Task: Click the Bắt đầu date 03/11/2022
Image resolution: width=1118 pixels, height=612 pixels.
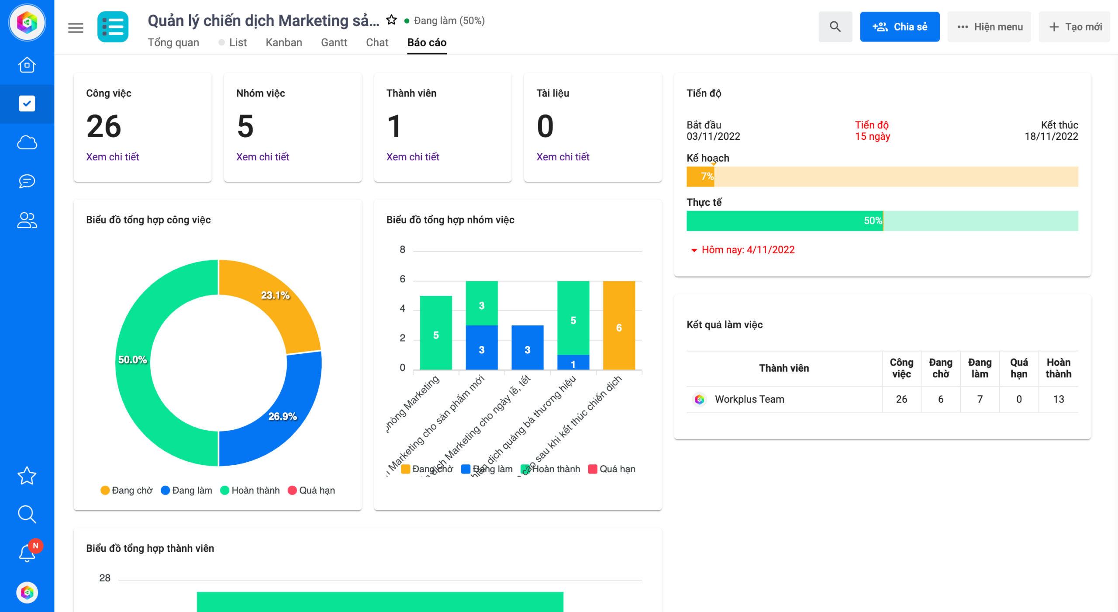Action: tap(713, 136)
